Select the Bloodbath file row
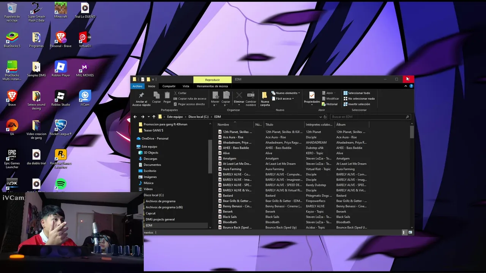 [230, 222]
